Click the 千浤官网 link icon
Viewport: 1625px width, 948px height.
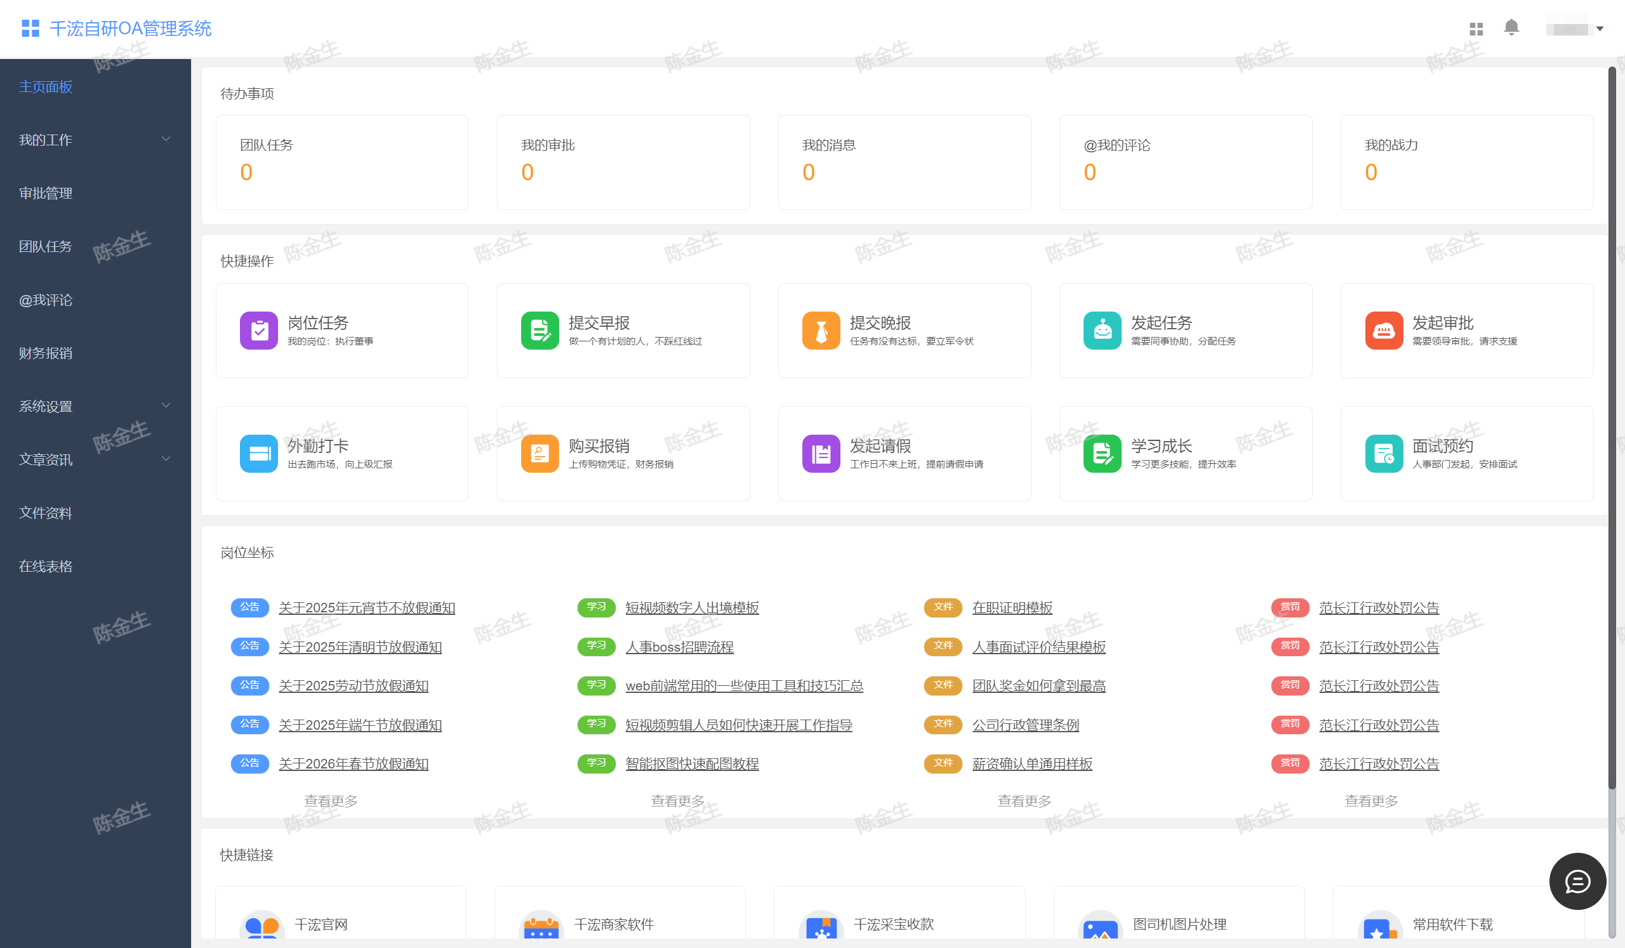pyautogui.click(x=262, y=925)
